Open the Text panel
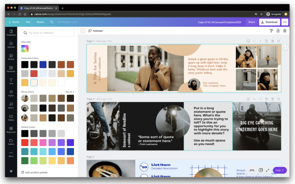295x184 pixels. 11,81
